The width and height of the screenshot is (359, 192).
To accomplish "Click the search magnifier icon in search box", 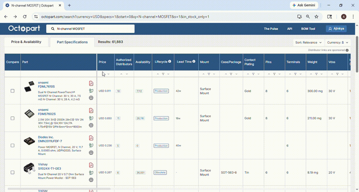I will (x=53, y=29).
